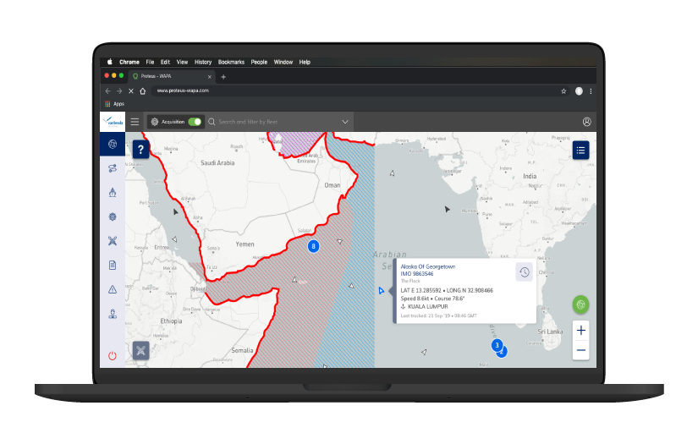Screen dimensions: 698x444
Task: Open the world map view in sidebar
Action: pyautogui.click(x=113, y=144)
